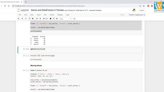This screenshot has width=164, height=92.
Task: Click the Logout button
Action: (x=142, y=10)
